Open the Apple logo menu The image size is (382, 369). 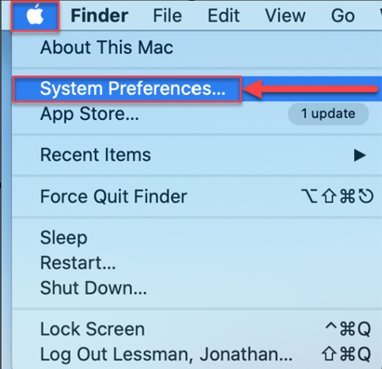[x=35, y=16]
